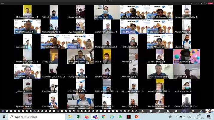Open the ENG language selector
214x120 pixels.
(190, 117)
